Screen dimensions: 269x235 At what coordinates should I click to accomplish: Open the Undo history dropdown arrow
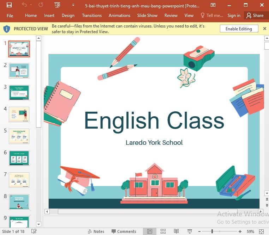point(31,5)
